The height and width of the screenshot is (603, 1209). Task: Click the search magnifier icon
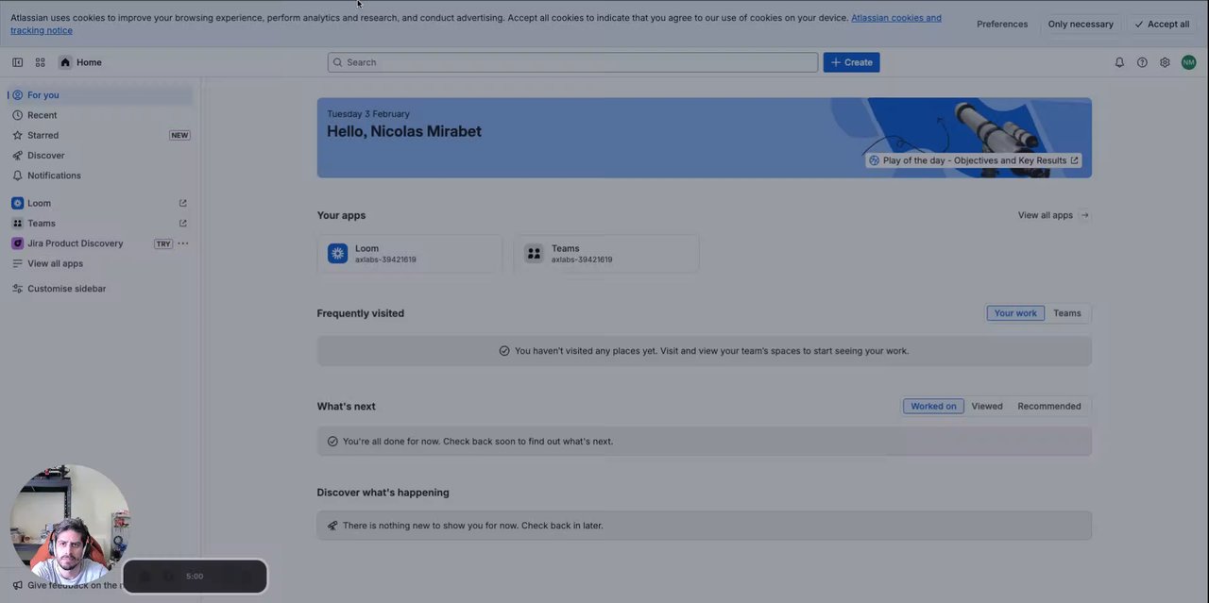coord(337,62)
